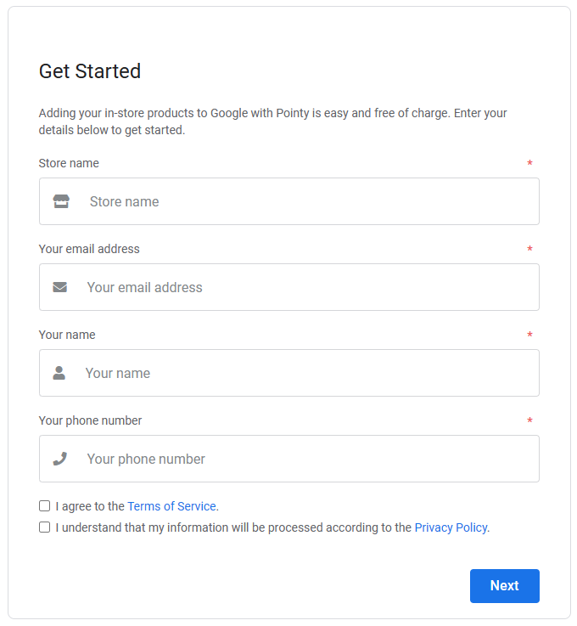Click into the Your email address input
The image size is (577, 626).
(x=305, y=287)
